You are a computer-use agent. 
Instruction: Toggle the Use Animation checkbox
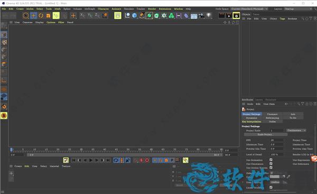click(x=271, y=160)
